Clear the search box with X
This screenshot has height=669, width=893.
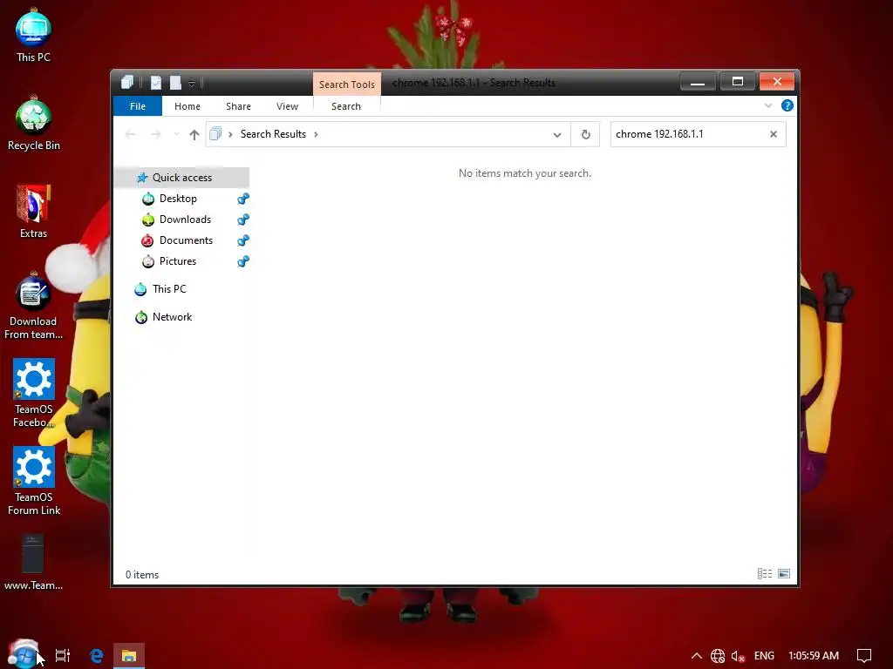click(774, 134)
